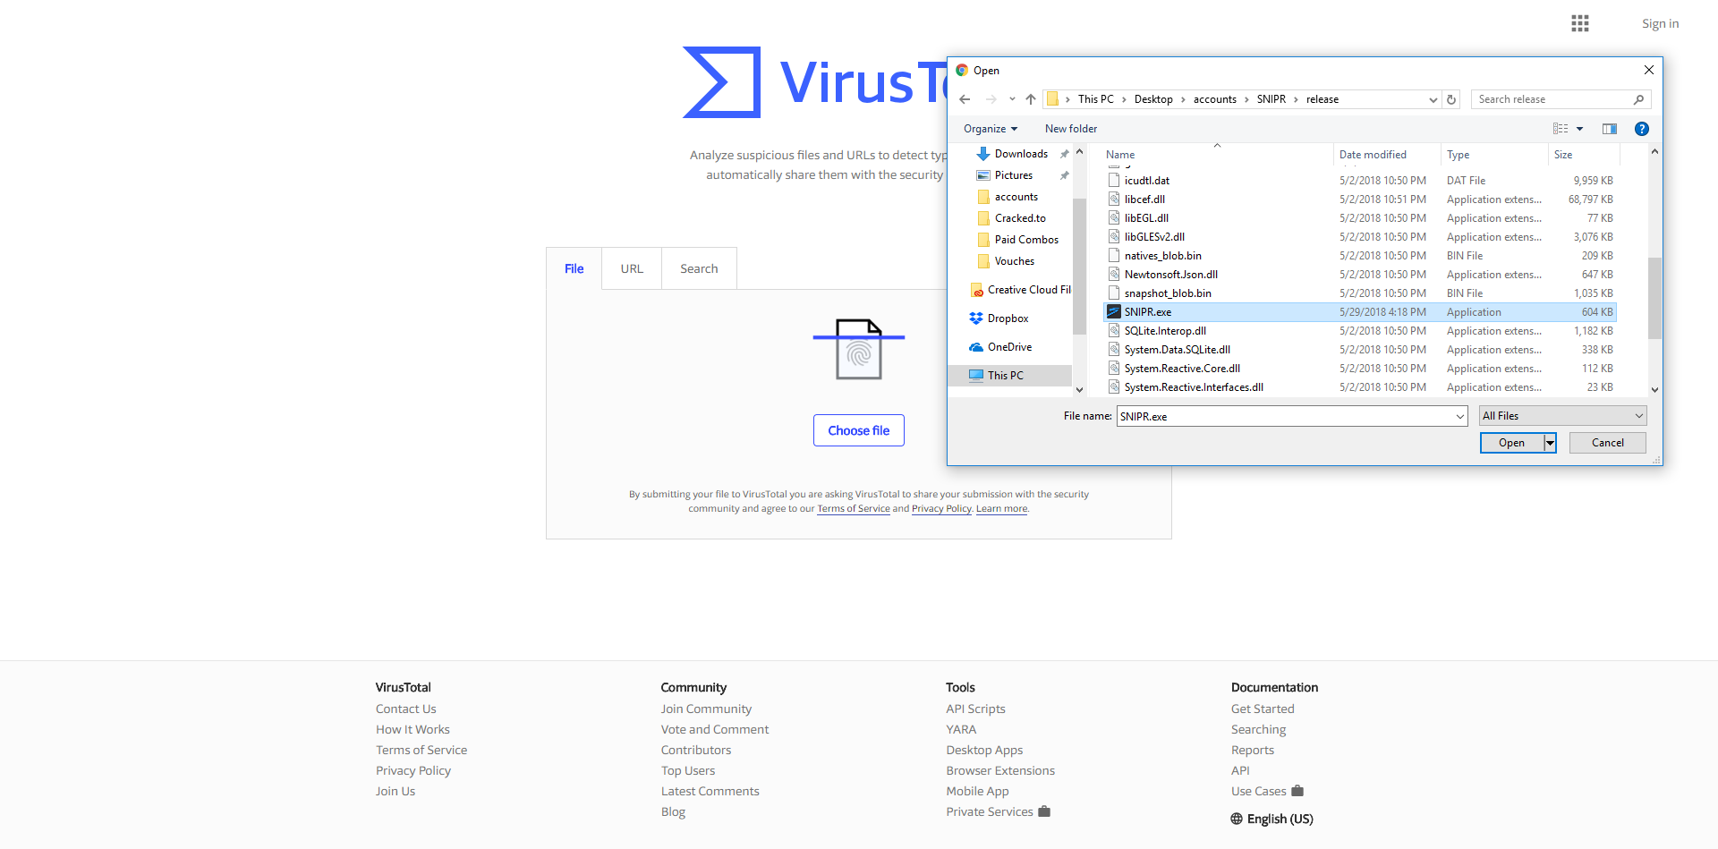Viewport: 1718px width, 849px height.
Task: Open the dialog Help icon
Action: (x=1642, y=129)
